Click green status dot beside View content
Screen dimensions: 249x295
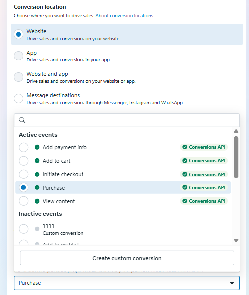coord(37,201)
